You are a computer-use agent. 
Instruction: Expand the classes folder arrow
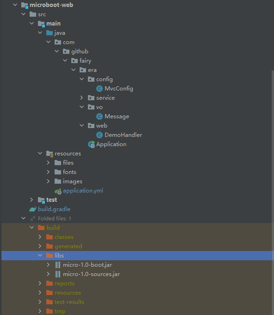[x=40, y=237]
